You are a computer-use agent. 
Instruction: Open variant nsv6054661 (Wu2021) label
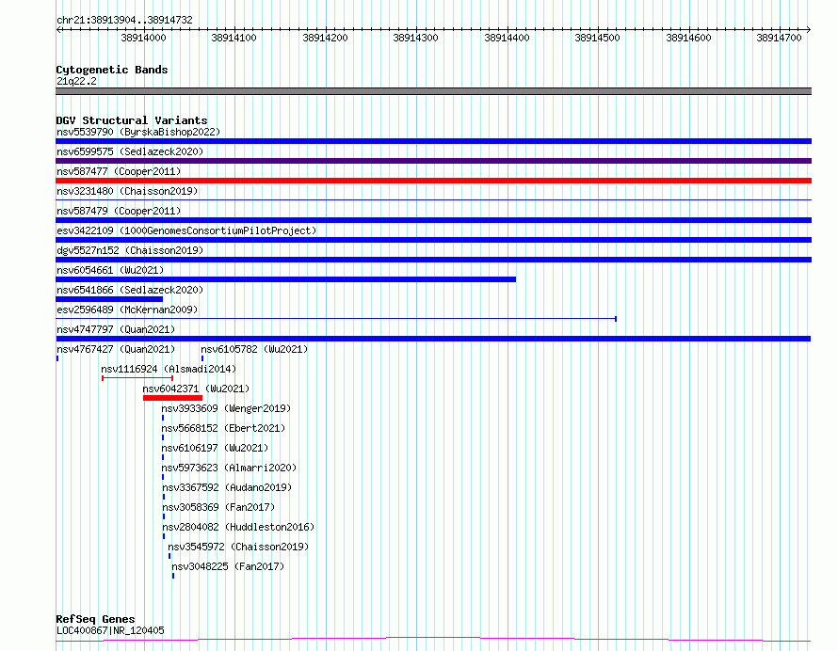click(110, 270)
